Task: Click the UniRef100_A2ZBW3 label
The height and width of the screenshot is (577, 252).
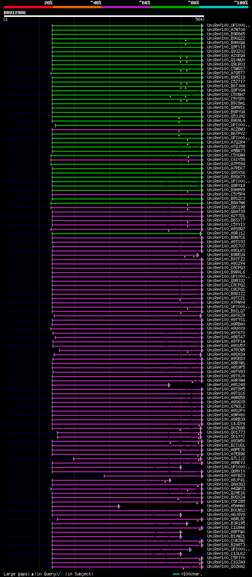Action: point(226,129)
